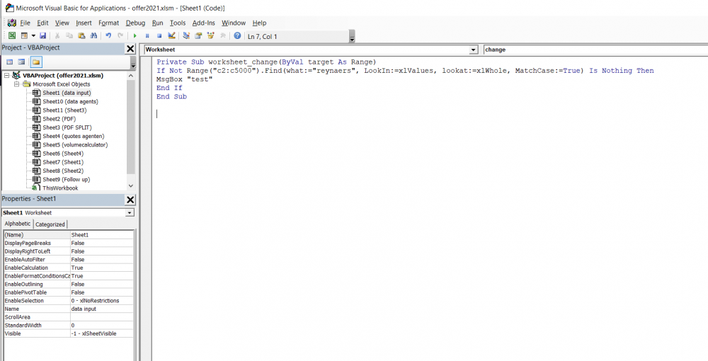Click the Undo arrow icon

click(108, 36)
